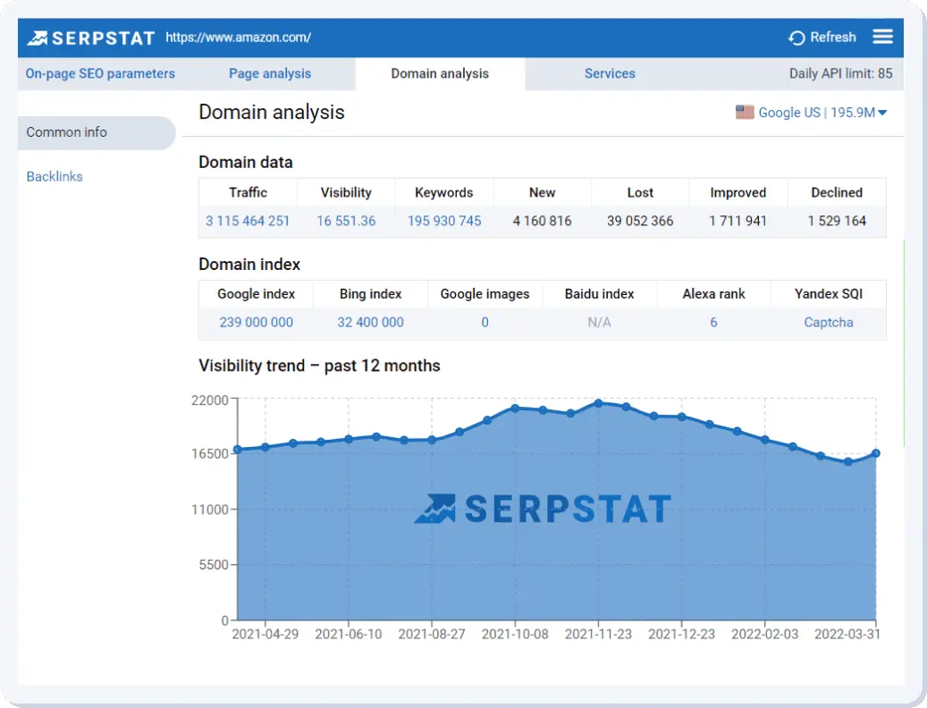Click the Baidu index N/A value

point(600,323)
